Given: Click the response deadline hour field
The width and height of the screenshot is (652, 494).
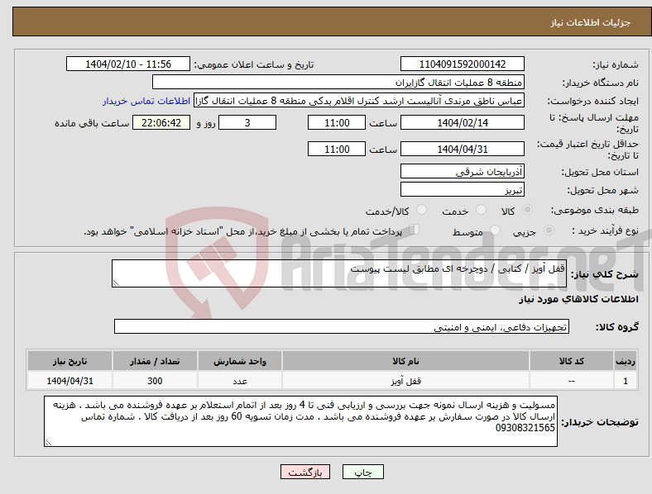Looking at the screenshot, I should click(x=337, y=123).
